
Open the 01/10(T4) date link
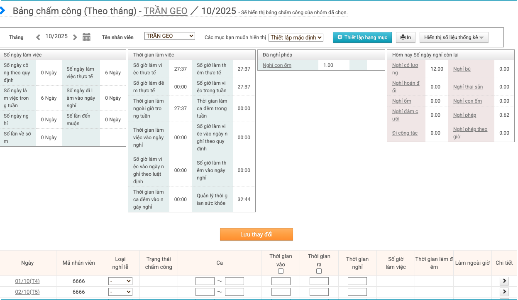(x=27, y=281)
